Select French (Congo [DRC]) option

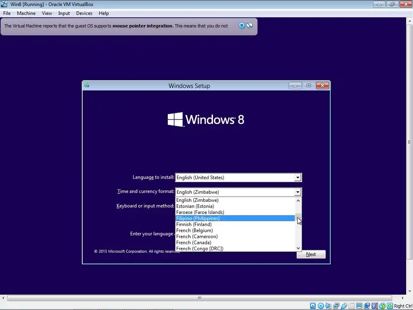235,249
